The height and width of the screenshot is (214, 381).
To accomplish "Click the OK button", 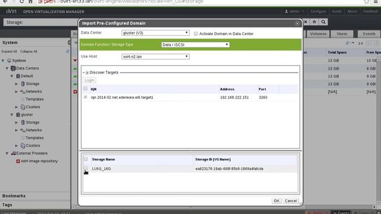I will click(x=276, y=201).
